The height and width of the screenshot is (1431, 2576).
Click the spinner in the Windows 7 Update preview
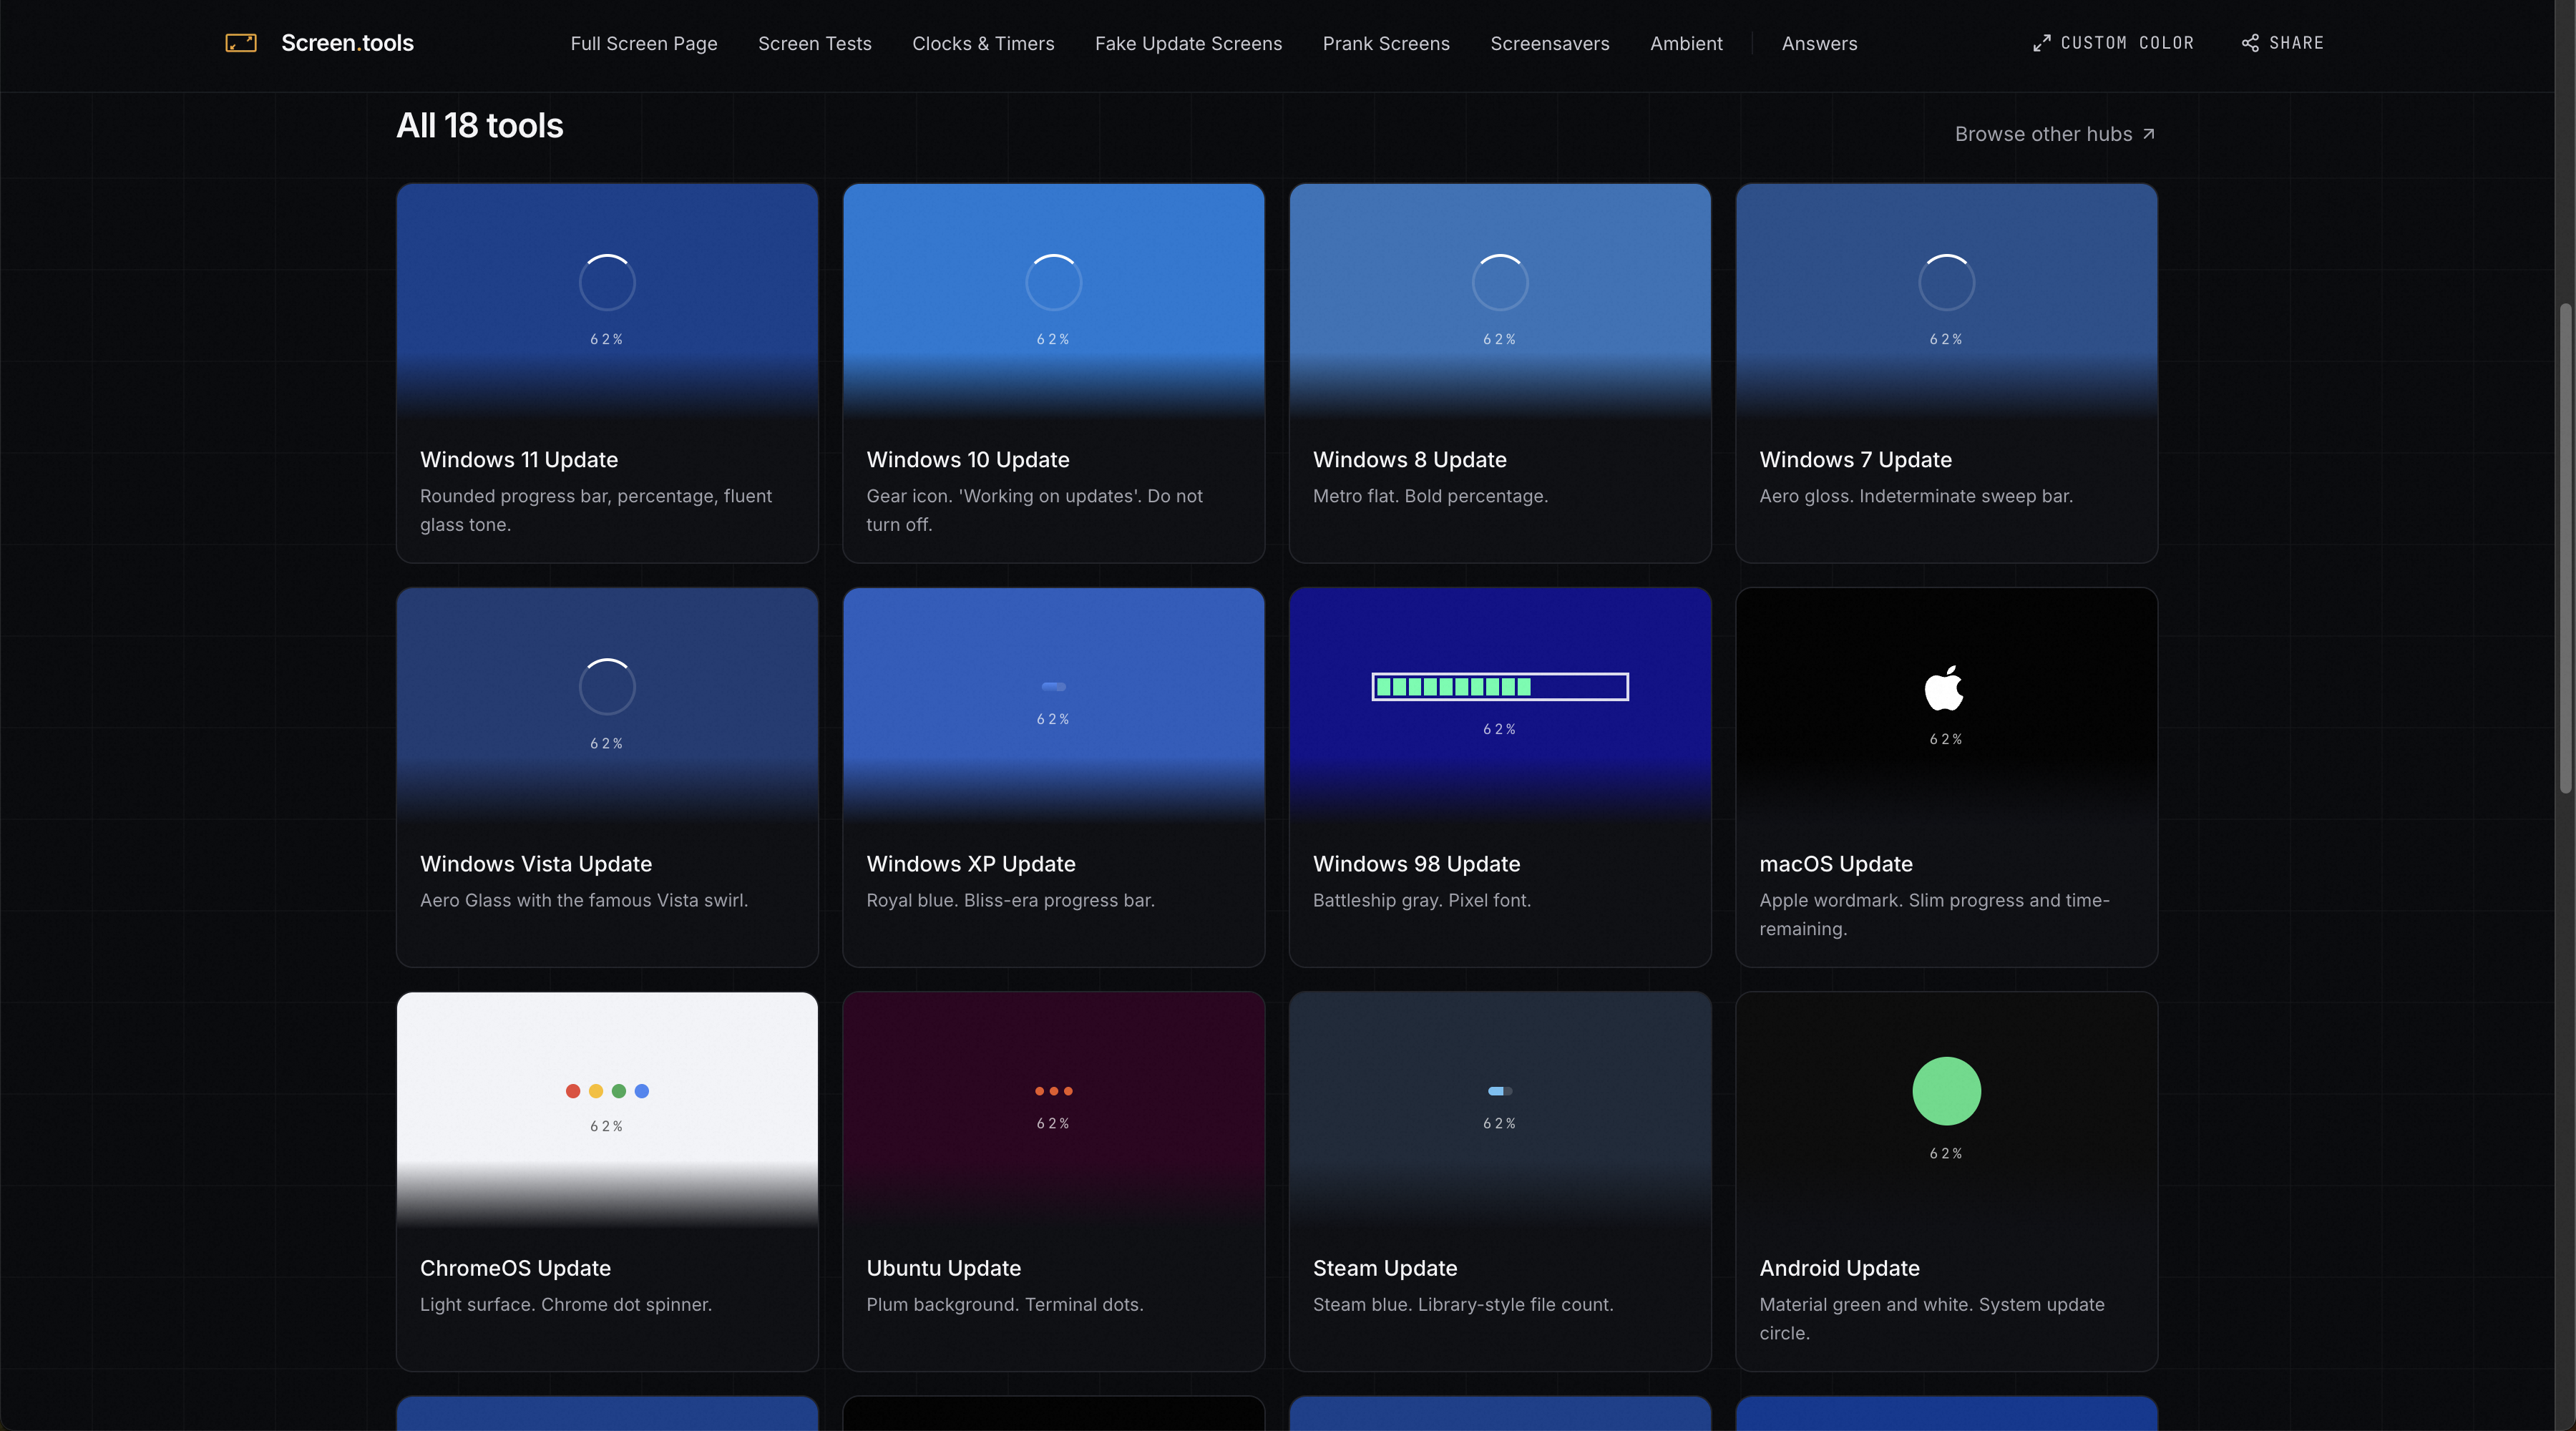(x=1946, y=282)
